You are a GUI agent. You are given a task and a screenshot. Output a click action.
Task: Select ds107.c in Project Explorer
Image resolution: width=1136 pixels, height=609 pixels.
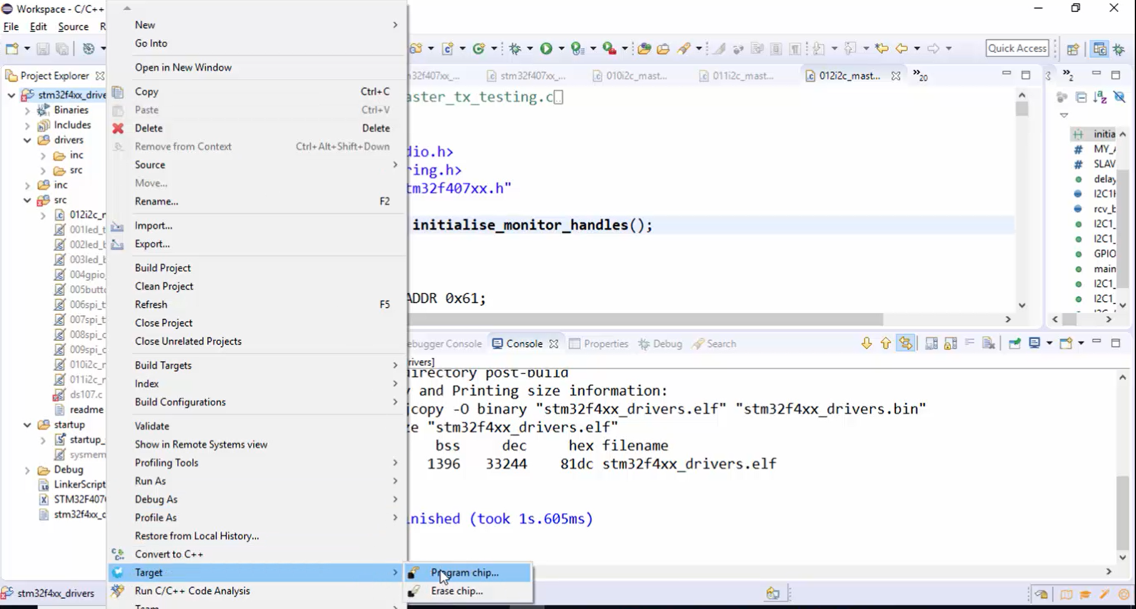(x=86, y=394)
